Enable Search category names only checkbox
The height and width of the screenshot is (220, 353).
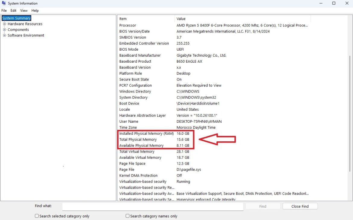[127, 216]
